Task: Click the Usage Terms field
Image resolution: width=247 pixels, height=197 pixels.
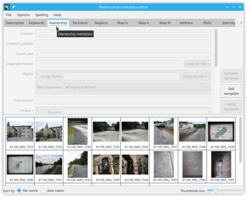Action: click(122, 77)
